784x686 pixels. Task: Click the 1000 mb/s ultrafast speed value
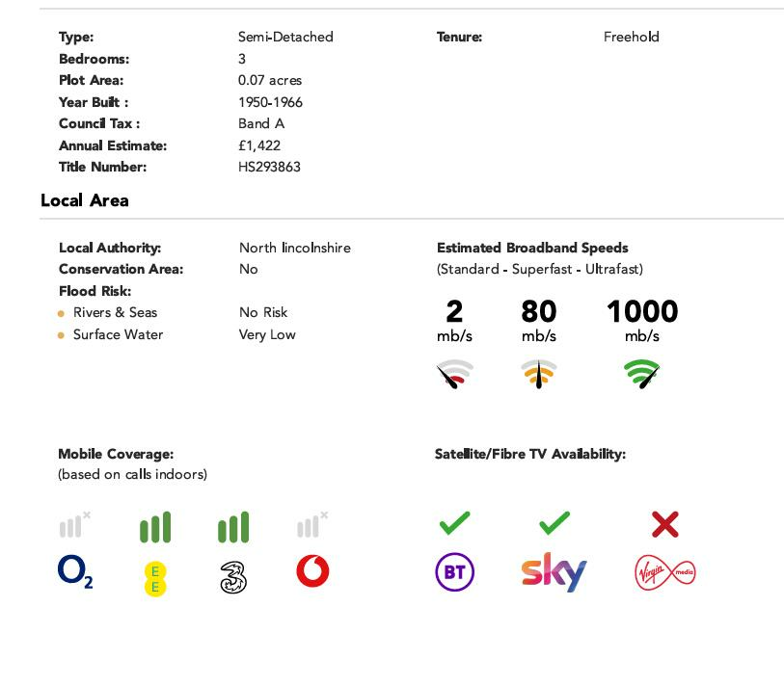coord(642,312)
